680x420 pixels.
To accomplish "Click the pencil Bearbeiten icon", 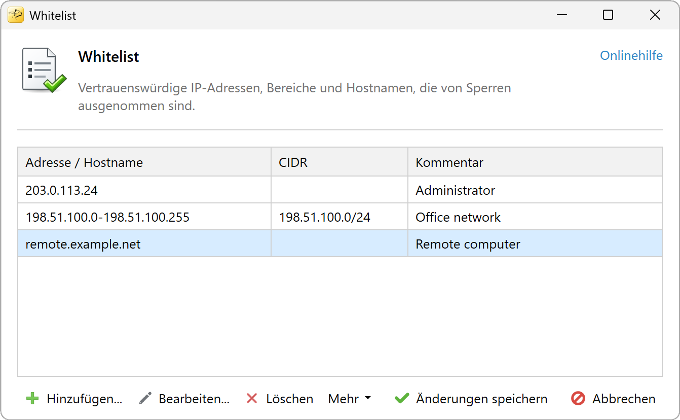I will click(145, 399).
